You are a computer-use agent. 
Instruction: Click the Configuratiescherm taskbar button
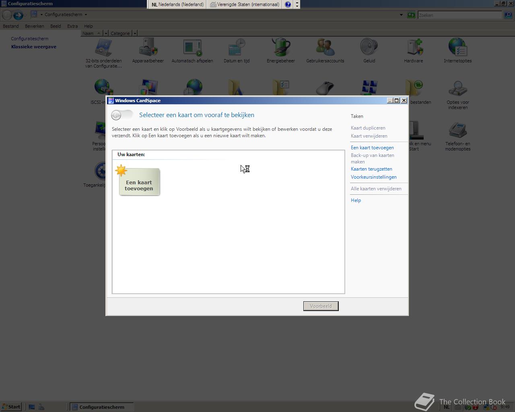101,407
